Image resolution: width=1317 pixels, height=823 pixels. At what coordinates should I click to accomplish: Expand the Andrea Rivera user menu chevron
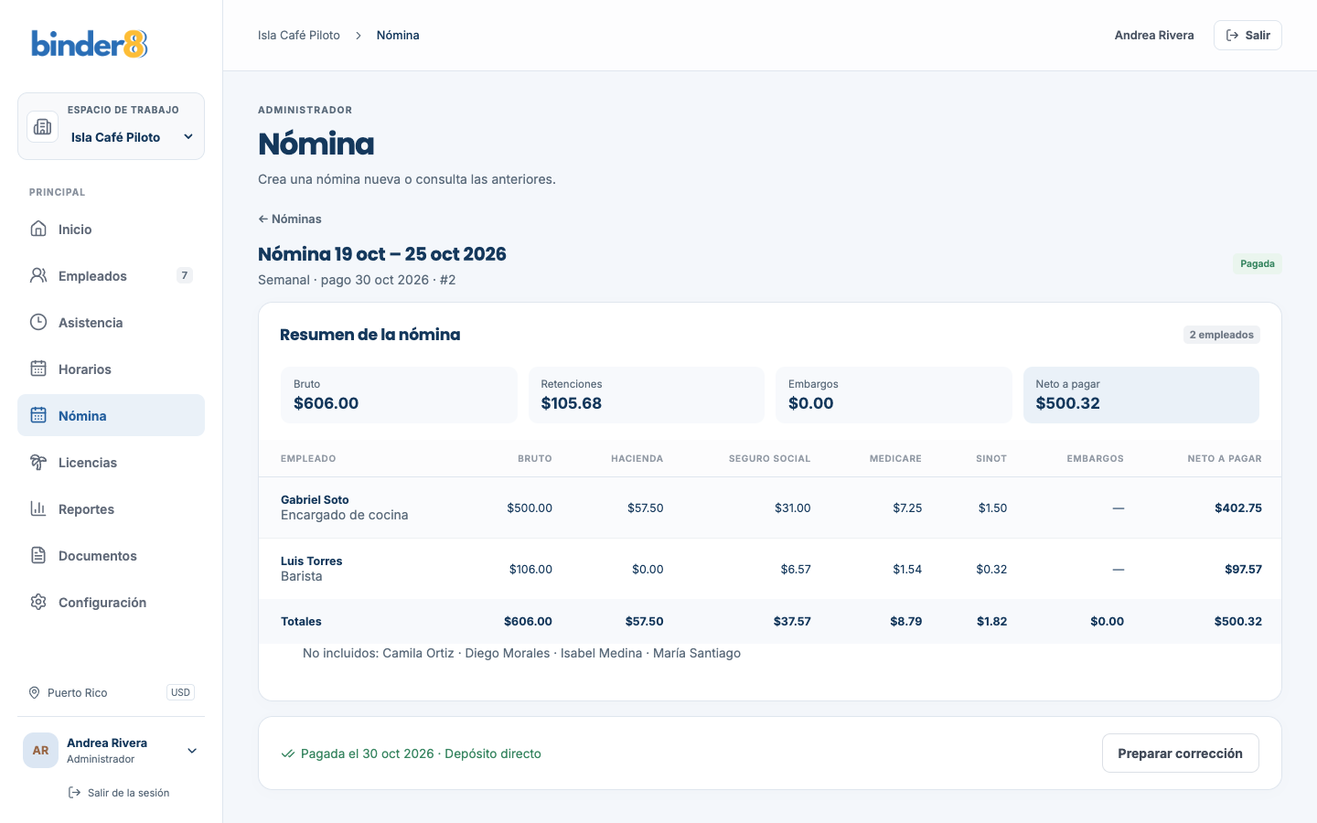[x=192, y=751]
